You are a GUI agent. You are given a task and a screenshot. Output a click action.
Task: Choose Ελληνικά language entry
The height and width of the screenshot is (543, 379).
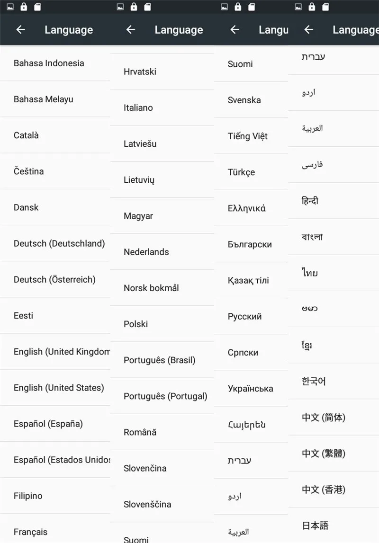[x=251, y=208]
